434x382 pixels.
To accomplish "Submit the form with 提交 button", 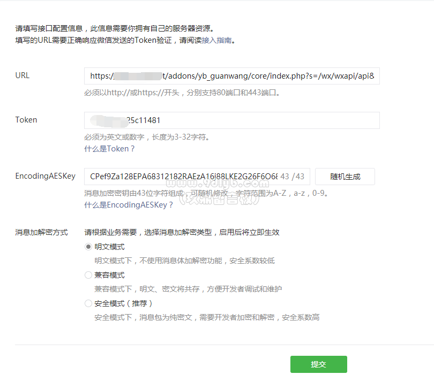I will click(x=319, y=364).
